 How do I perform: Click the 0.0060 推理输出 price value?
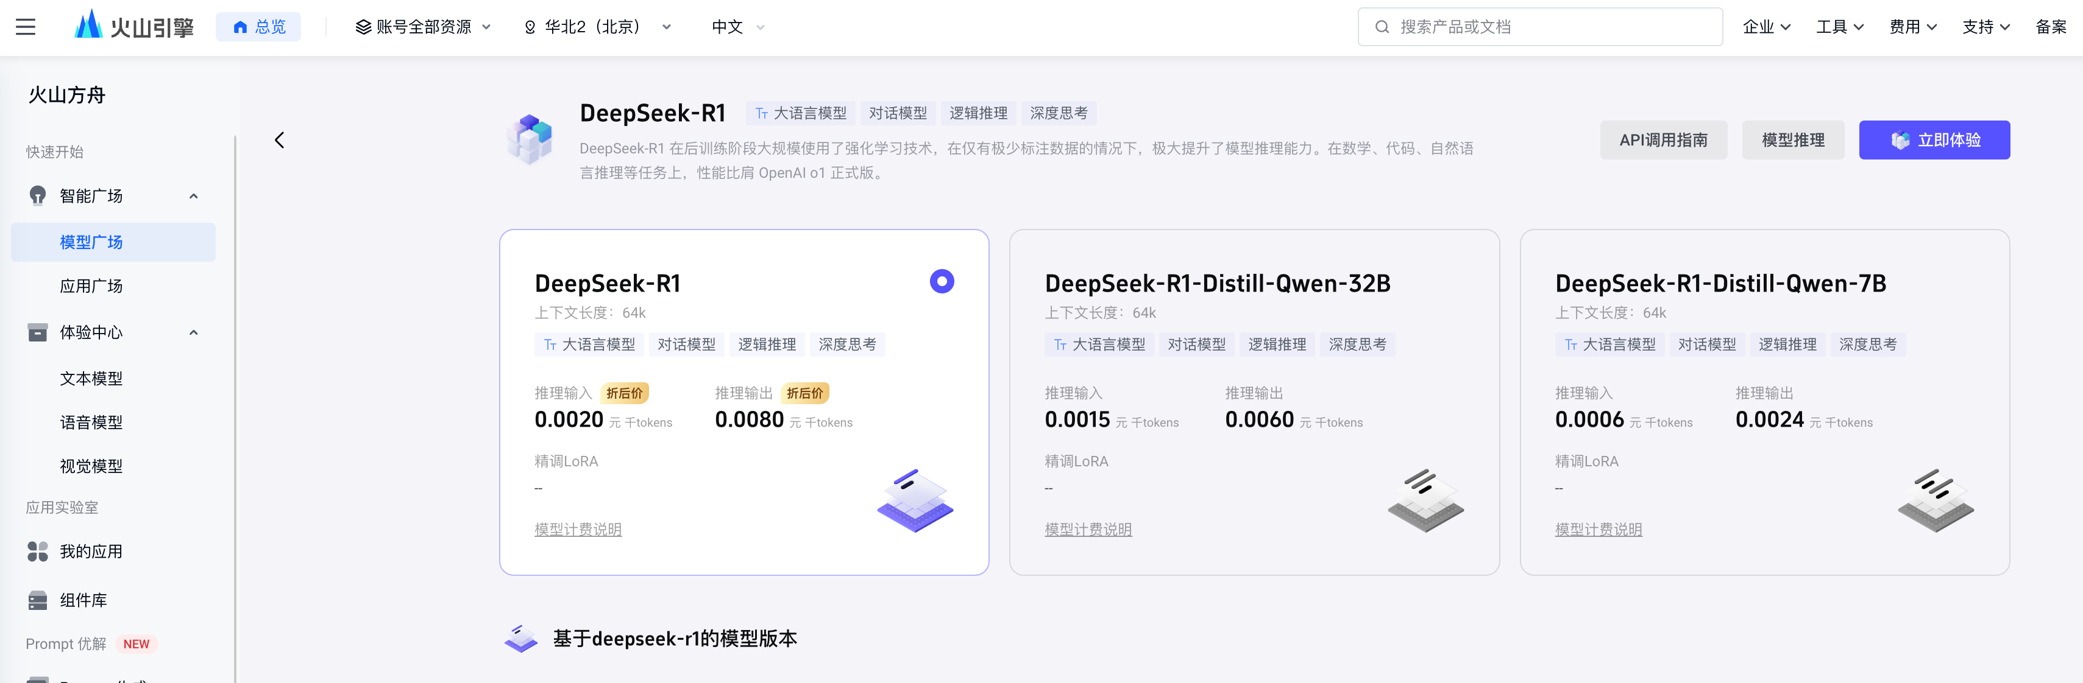coord(1259,420)
